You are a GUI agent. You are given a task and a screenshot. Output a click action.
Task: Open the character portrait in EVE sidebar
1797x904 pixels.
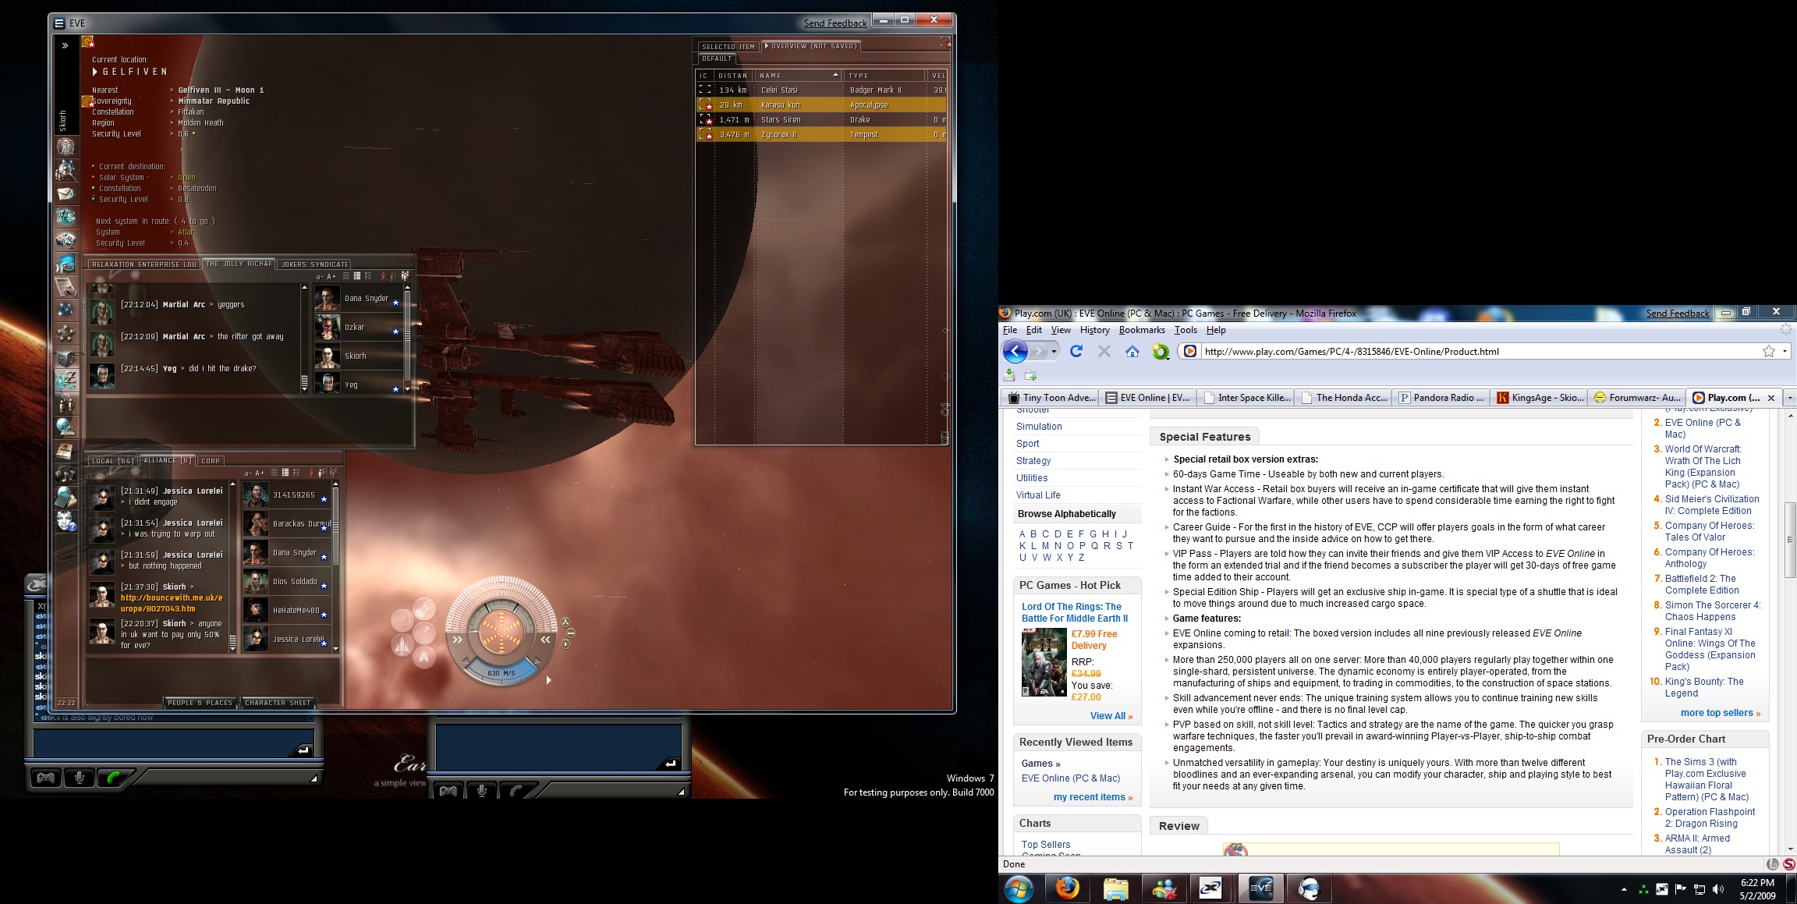point(66,147)
